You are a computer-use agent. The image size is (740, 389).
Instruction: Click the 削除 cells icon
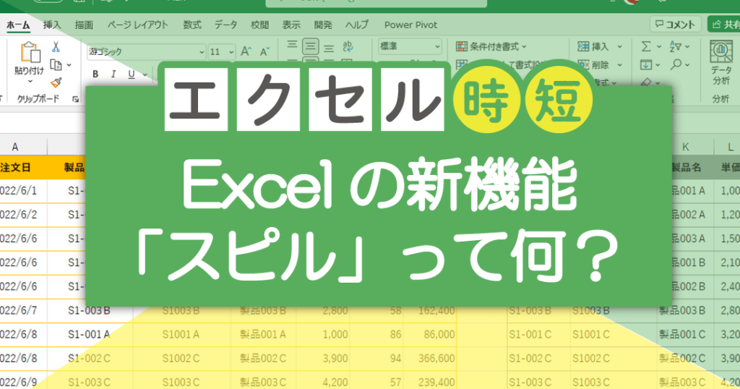coord(583,64)
